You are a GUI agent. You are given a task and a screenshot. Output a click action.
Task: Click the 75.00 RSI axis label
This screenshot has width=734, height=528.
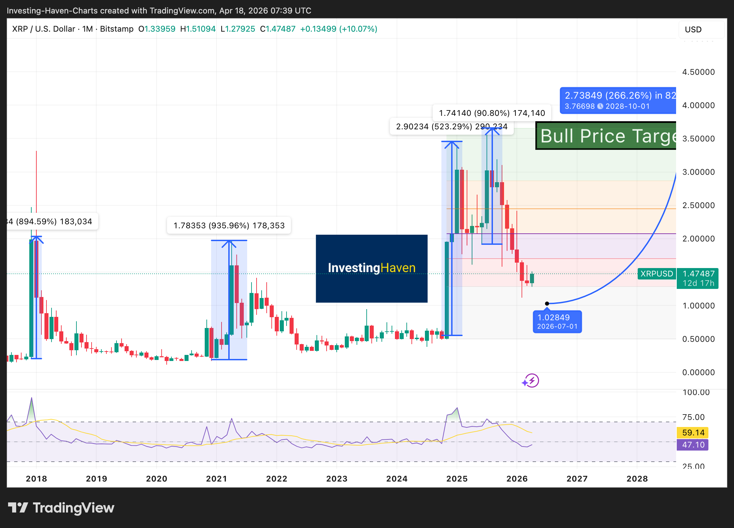coord(693,417)
